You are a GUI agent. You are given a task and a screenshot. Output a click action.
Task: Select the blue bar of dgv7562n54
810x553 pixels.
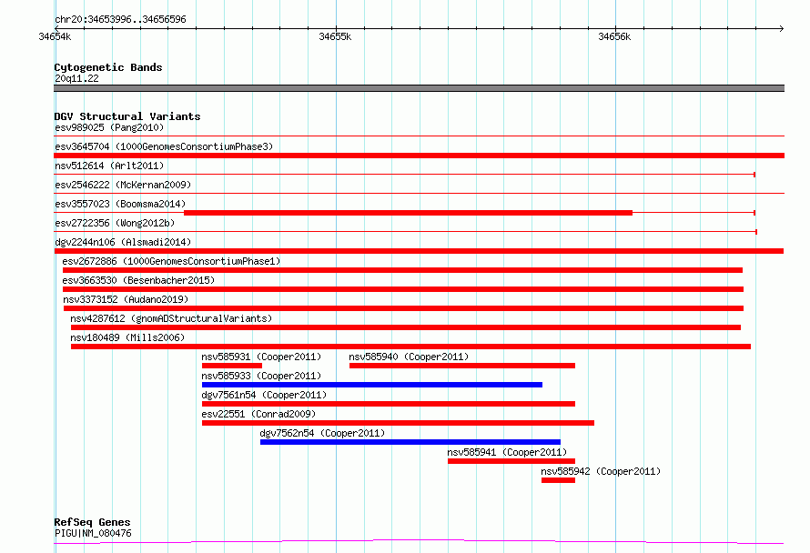point(410,442)
